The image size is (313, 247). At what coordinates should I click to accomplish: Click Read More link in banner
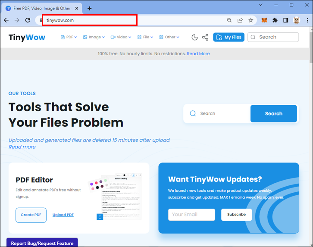[198, 54]
